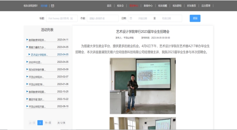The image size is (237, 130).
Task: Open activity 我为同学做件事... in the list
Action: click(x=37, y=70)
